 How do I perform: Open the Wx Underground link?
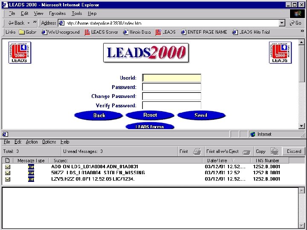(61, 32)
